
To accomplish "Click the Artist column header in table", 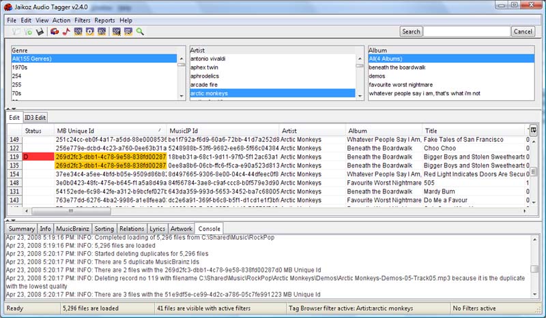I will pyautogui.click(x=313, y=131).
